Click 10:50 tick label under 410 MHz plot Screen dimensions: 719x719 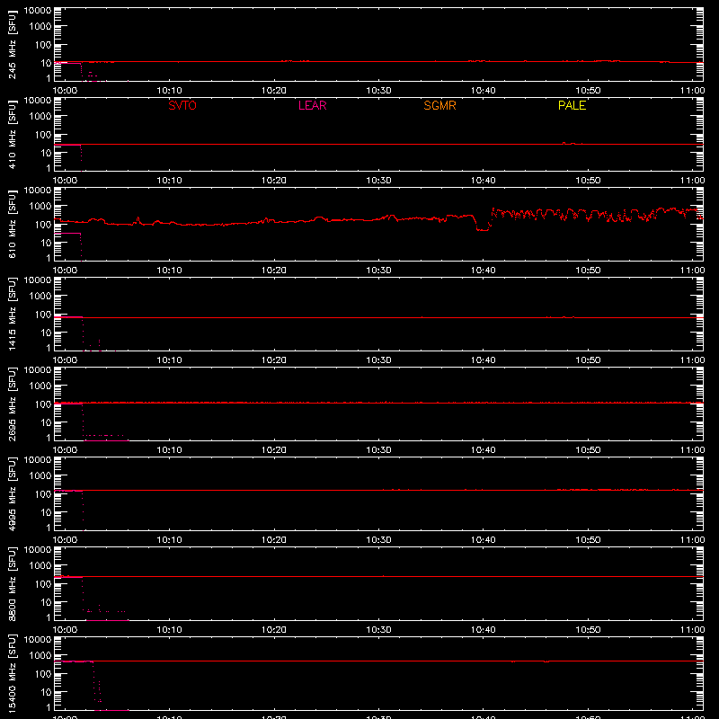588,181
